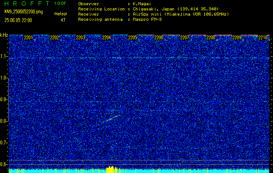Click the Receiving Location label
The image size is (273, 173).
click(x=102, y=9)
